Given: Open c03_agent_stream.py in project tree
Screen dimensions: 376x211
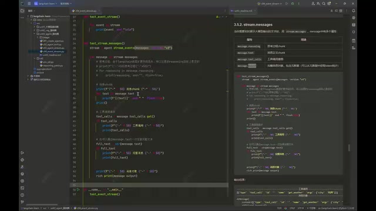Looking at the screenshot, I should pos(52,48).
